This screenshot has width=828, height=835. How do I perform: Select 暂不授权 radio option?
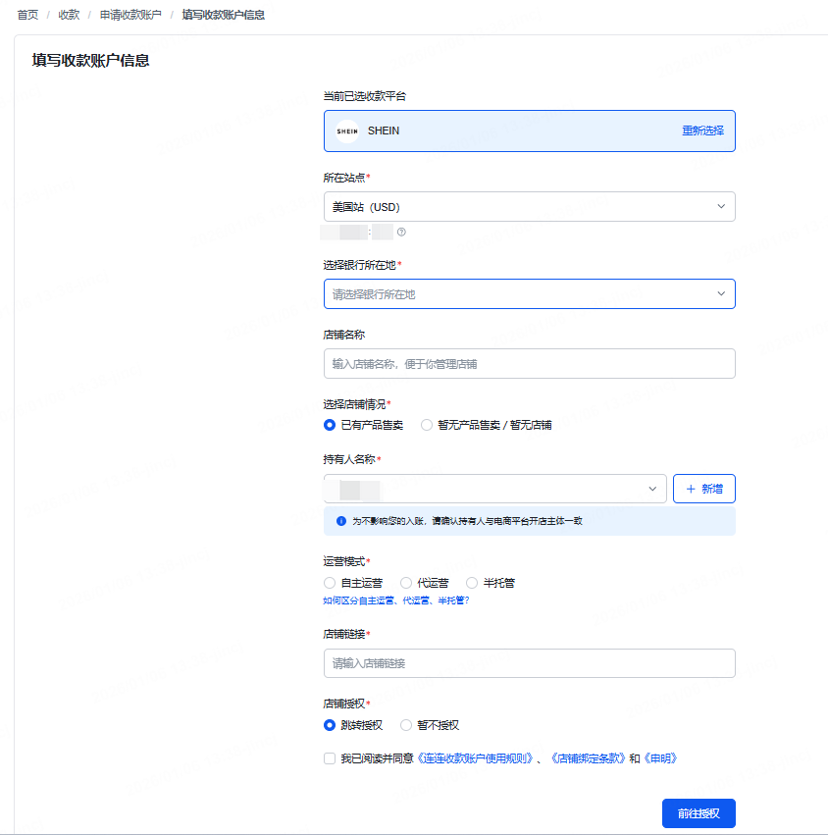pyautogui.click(x=406, y=725)
